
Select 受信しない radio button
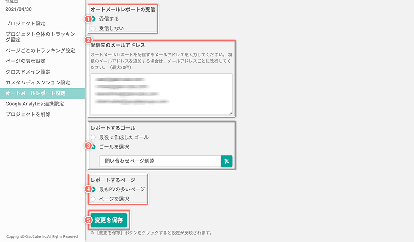[x=93, y=28]
